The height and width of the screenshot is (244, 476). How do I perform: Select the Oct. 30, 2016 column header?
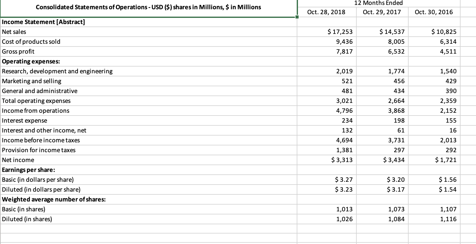(x=434, y=12)
